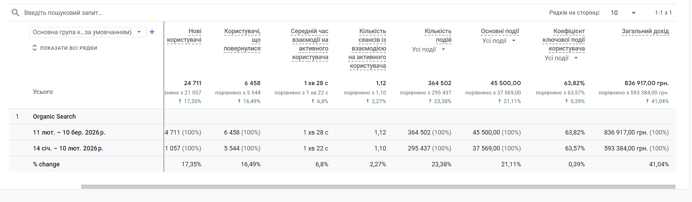The width and height of the screenshot is (692, 202).
Task: Open event filter under Кількість подій
Action: tap(429, 49)
